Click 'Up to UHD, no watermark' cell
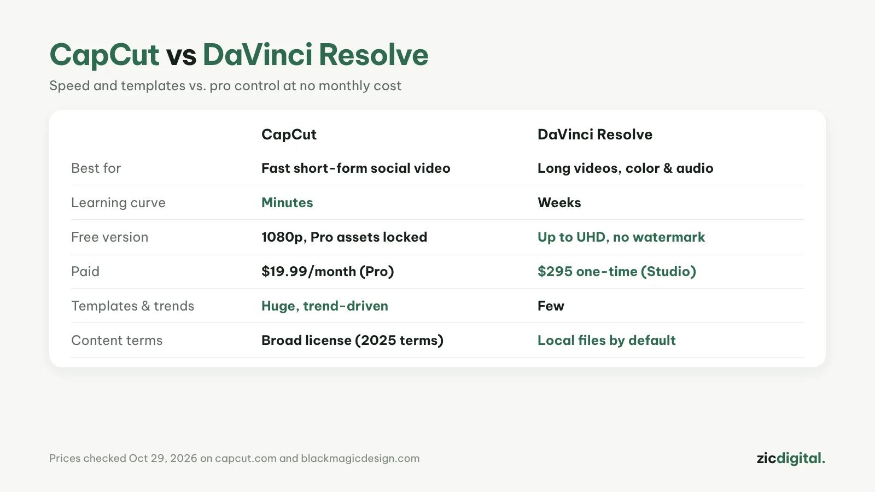 coord(621,237)
